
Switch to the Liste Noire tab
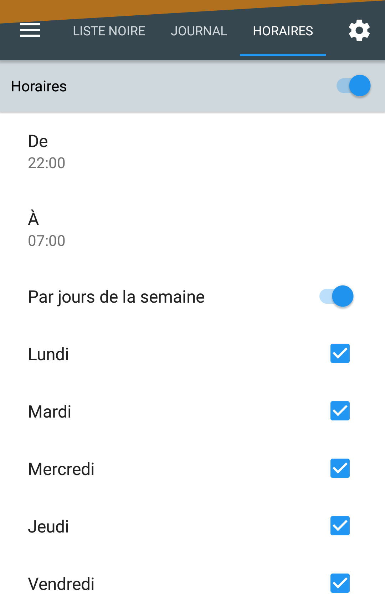point(109,31)
